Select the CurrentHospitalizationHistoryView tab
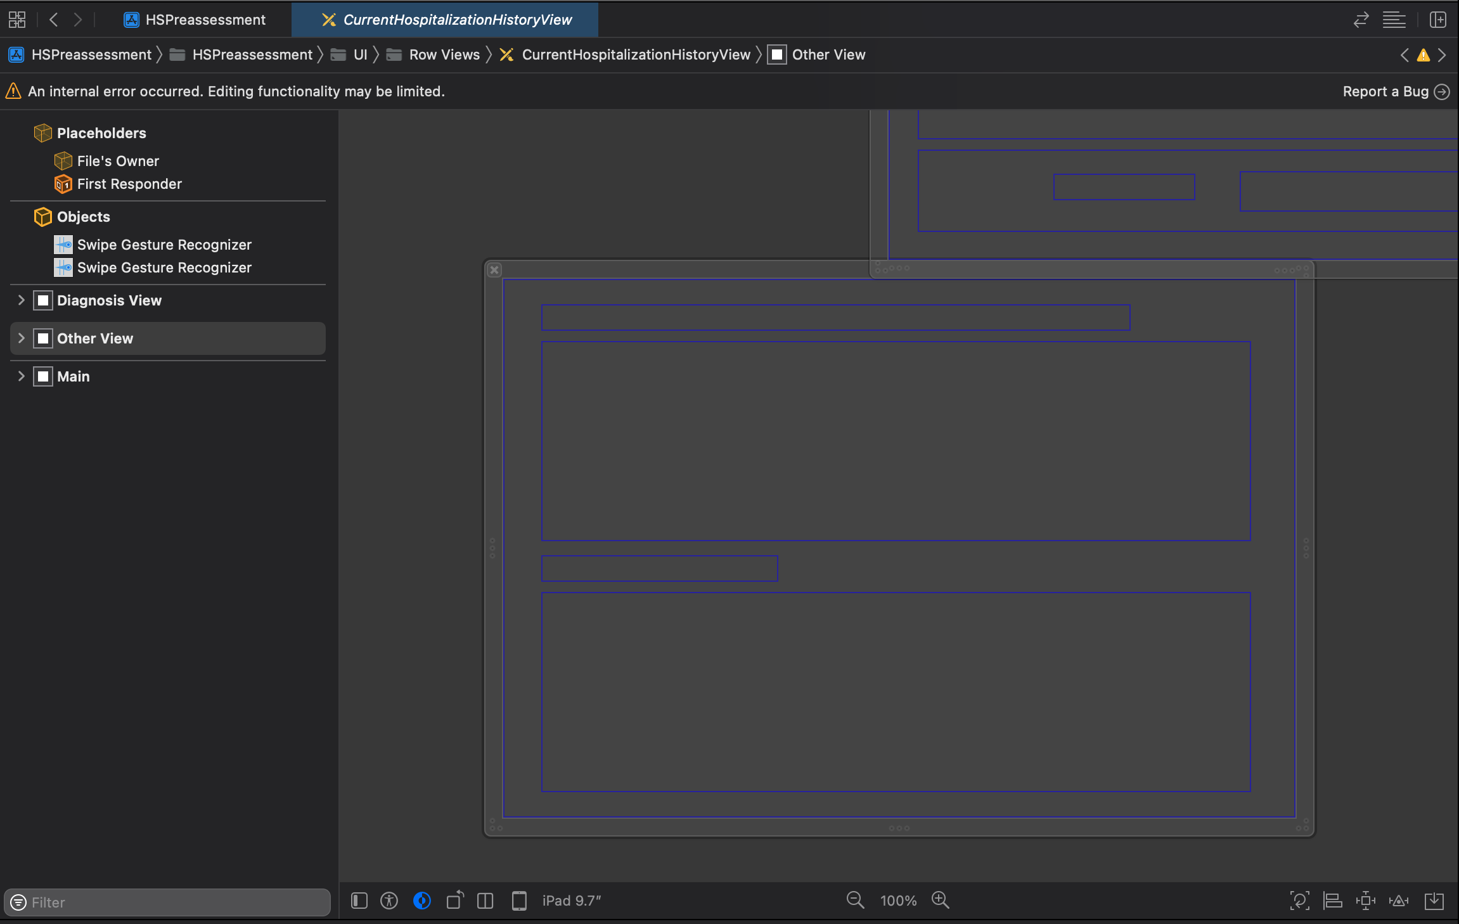The width and height of the screenshot is (1459, 924). pos(446,20)
